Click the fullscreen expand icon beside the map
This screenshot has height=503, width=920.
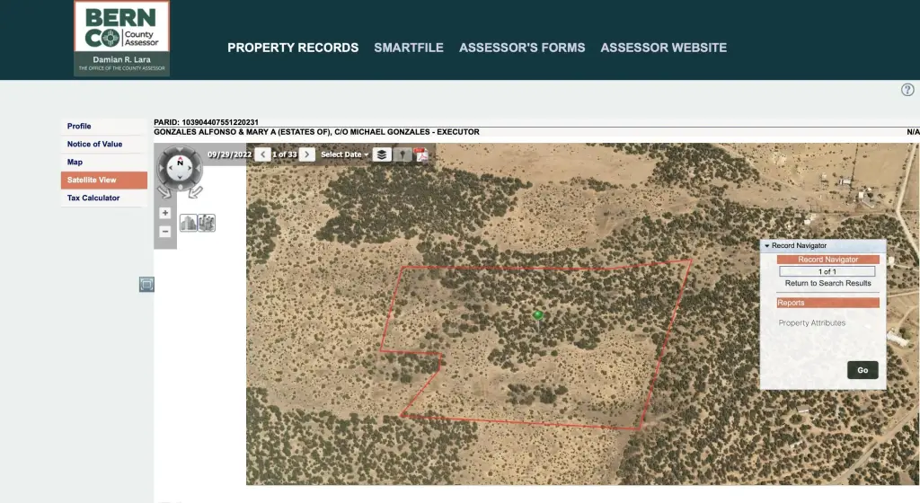[146, 284]
